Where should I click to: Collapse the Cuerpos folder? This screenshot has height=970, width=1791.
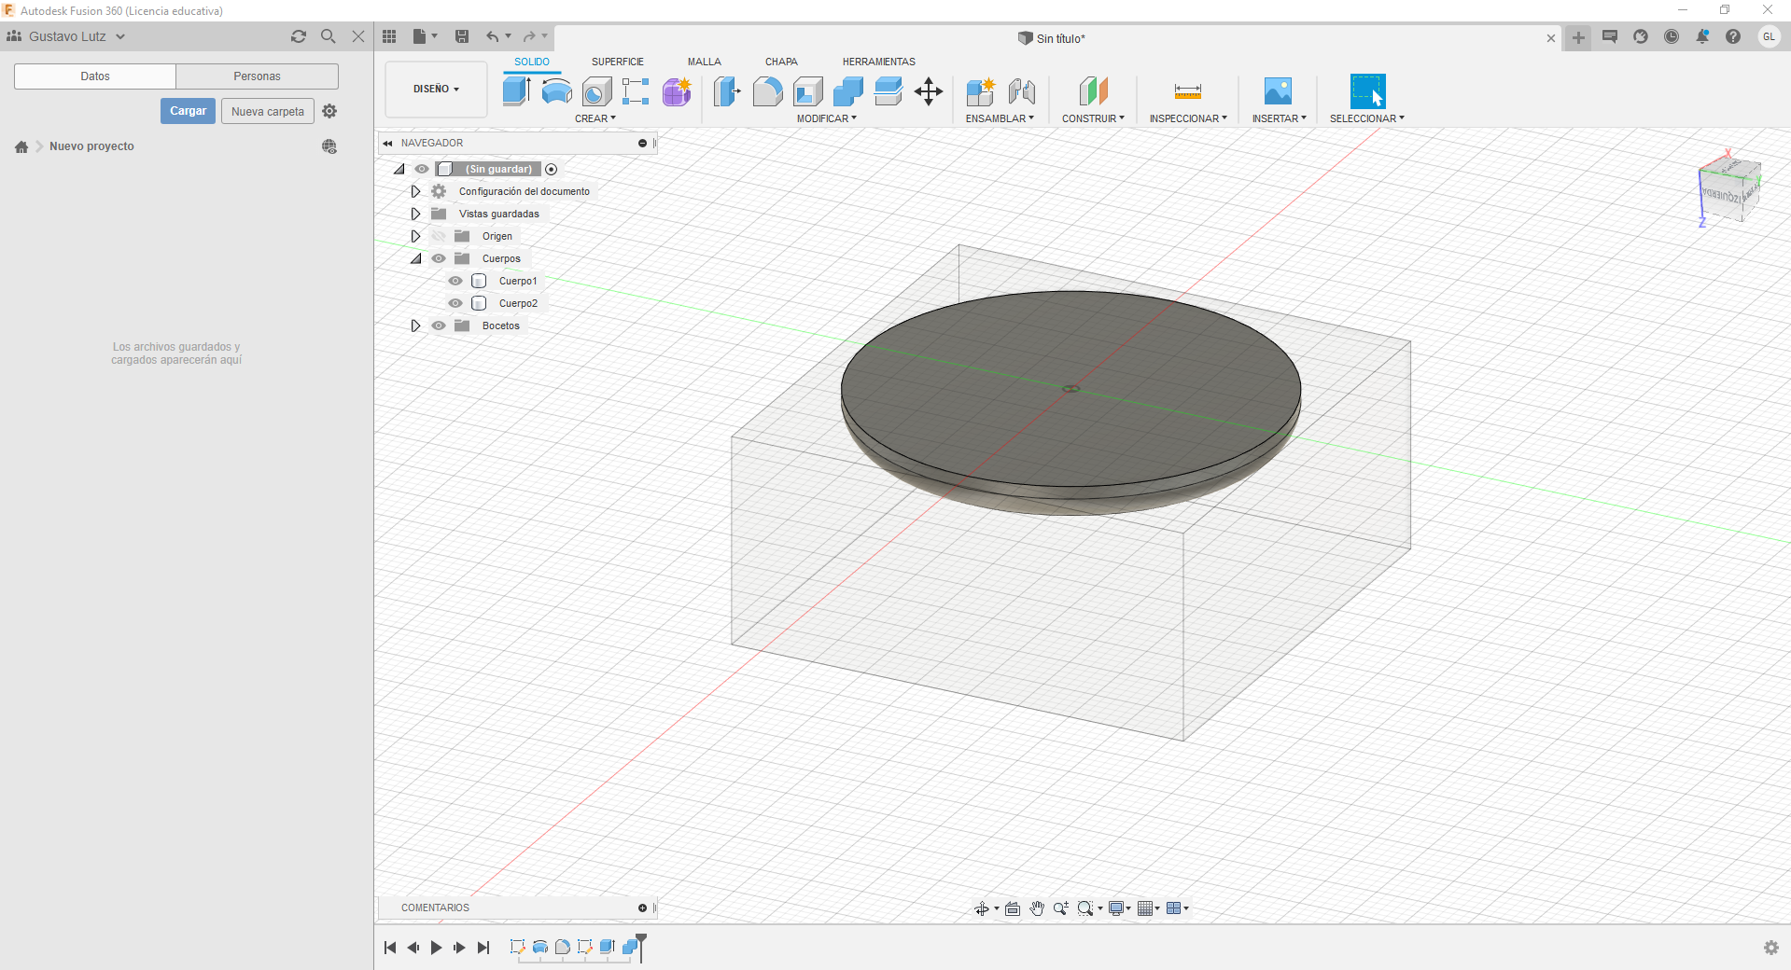tap(416, 258)
